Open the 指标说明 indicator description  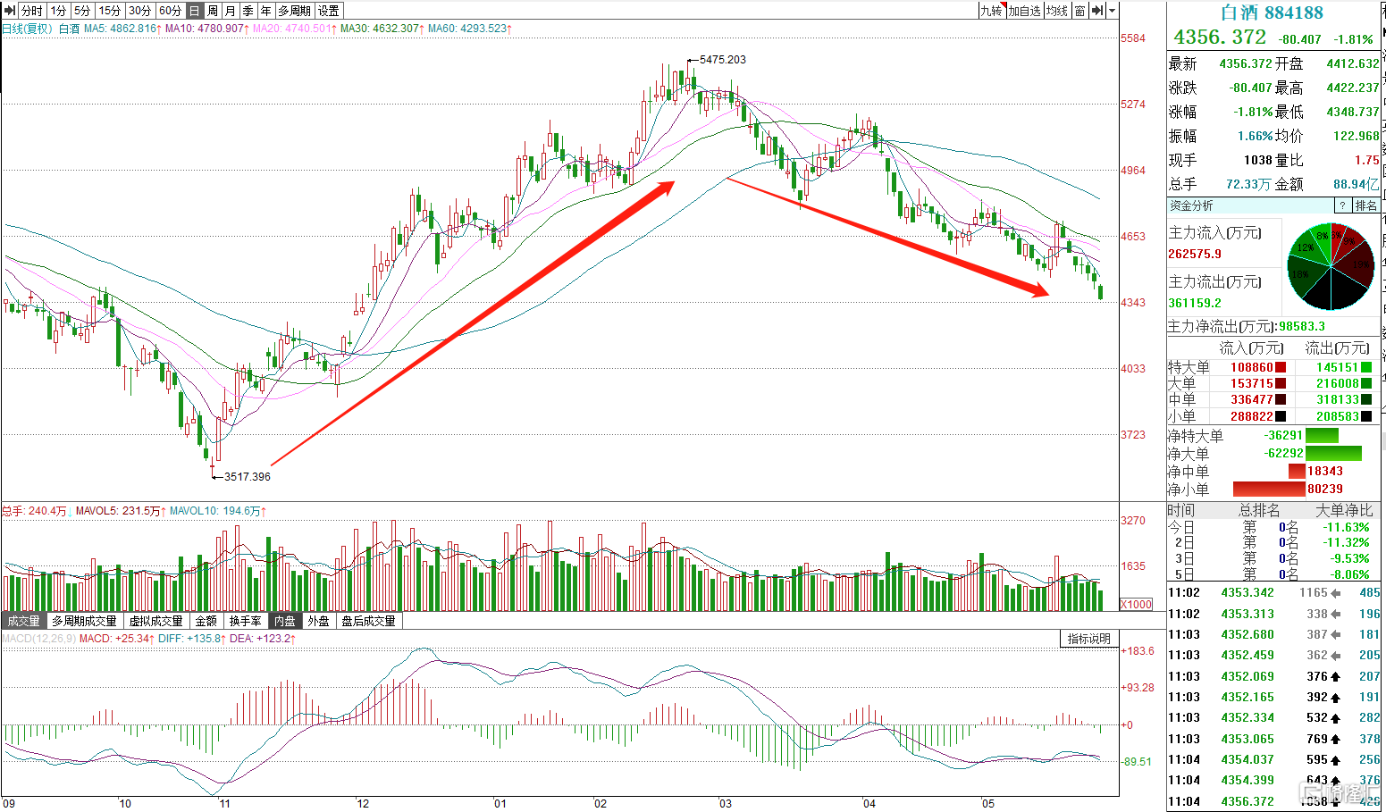coord(1089,639)
